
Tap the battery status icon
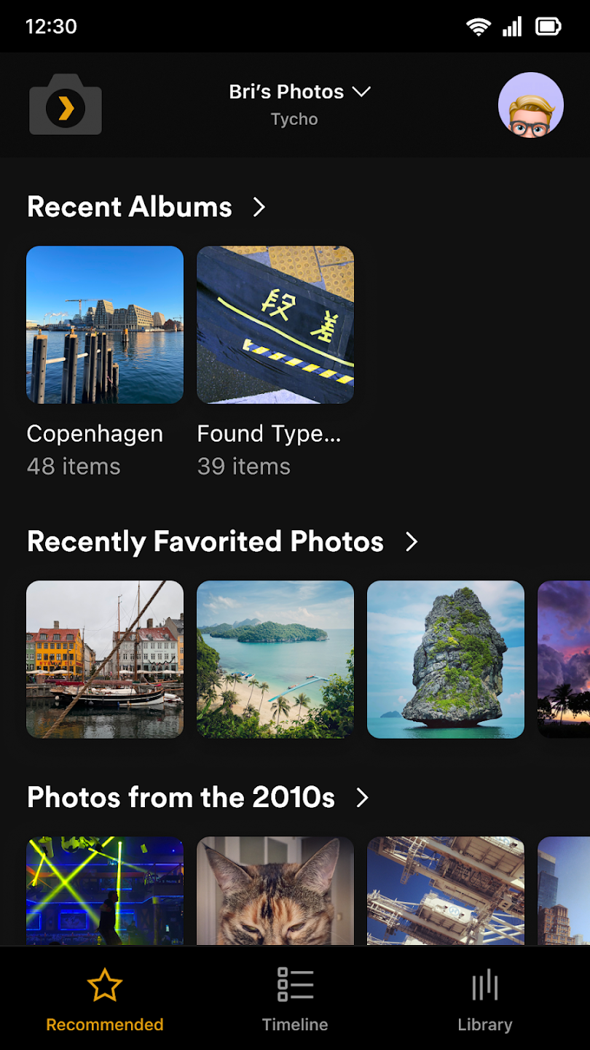(x=548, y=27)
